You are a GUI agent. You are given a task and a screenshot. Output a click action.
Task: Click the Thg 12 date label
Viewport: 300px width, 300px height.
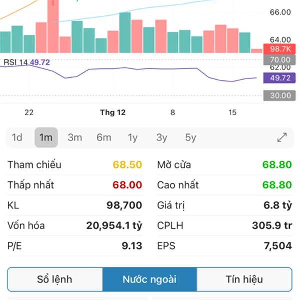click(x=113, y=112)
